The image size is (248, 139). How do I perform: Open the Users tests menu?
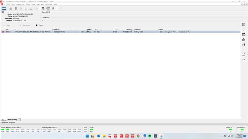40,4
